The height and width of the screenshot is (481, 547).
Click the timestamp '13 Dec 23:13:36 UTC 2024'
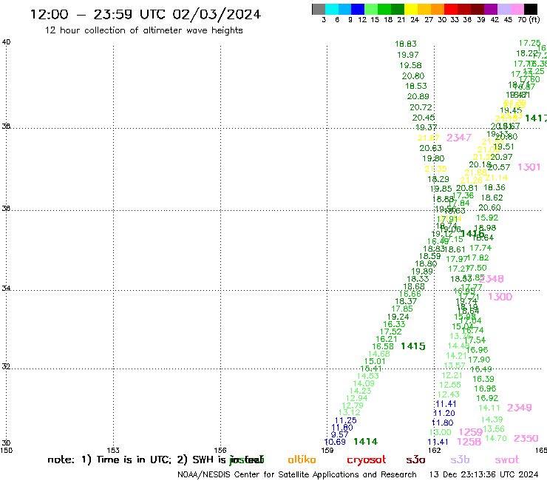484,475
